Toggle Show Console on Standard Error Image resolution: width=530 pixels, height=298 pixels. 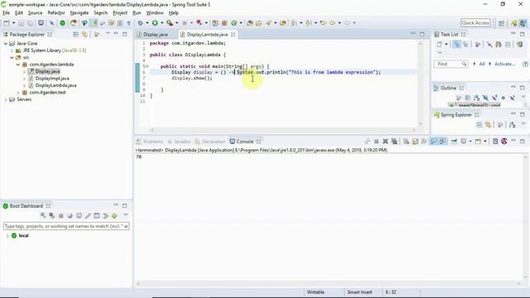click(442, 142)
